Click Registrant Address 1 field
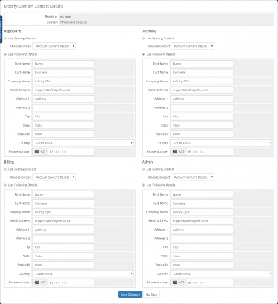Image resolution: width=278 pixels, height=304 pixels. click(x=64, y=99)
